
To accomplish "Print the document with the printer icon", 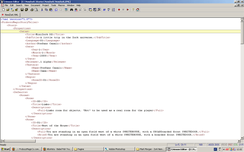I will coord(32,9).
